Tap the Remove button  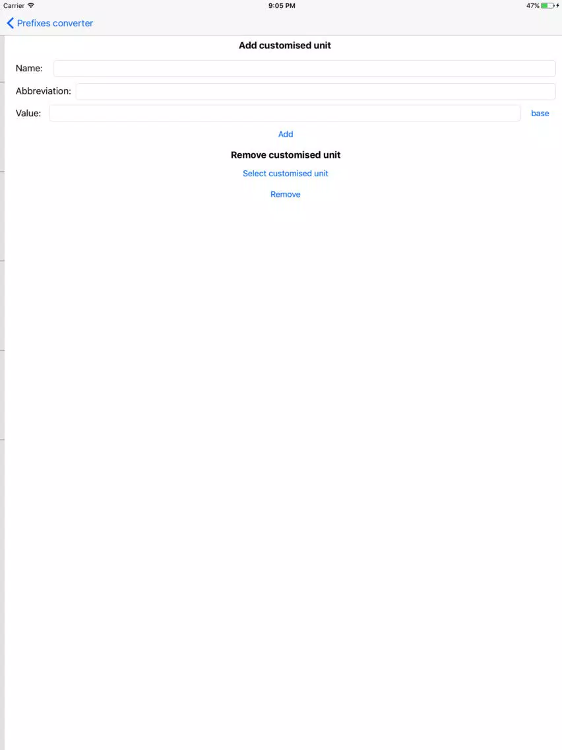(x=286, y=194)
